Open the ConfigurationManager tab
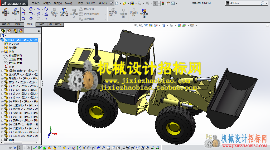The width and height of the screenshot is (270, 150). [15, 31]
